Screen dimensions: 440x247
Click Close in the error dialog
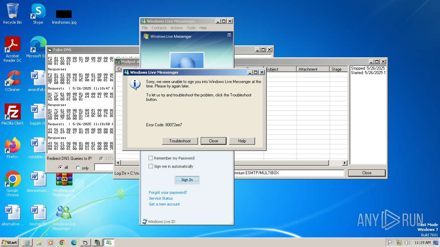(213, 141)
